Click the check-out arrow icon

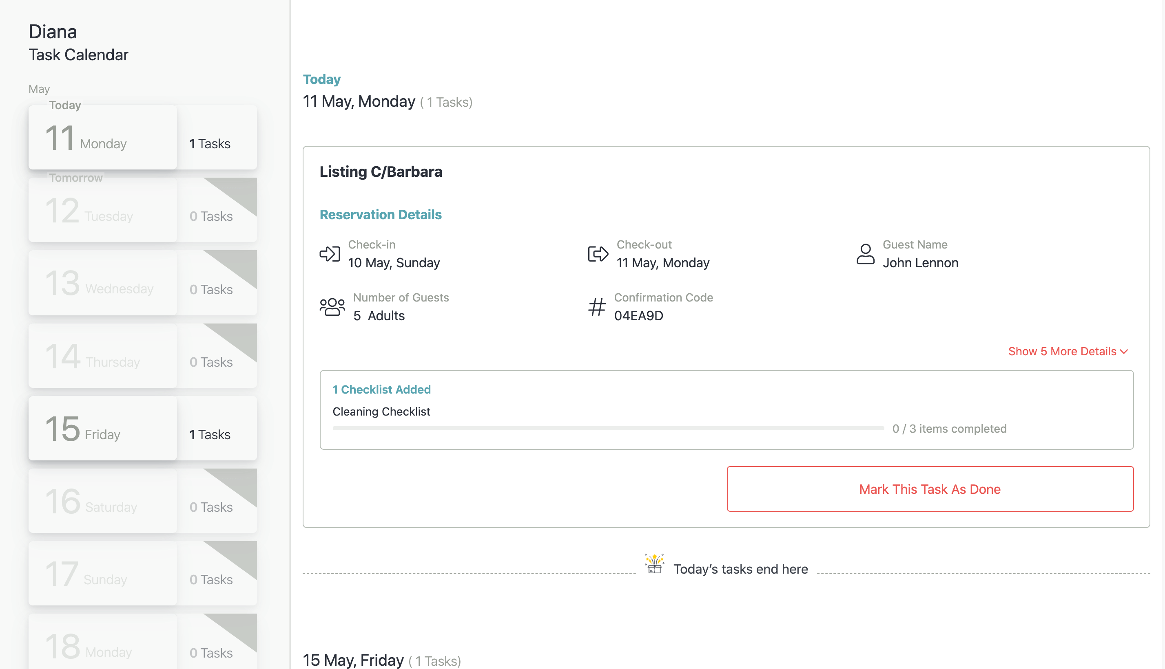click(598, 254)
